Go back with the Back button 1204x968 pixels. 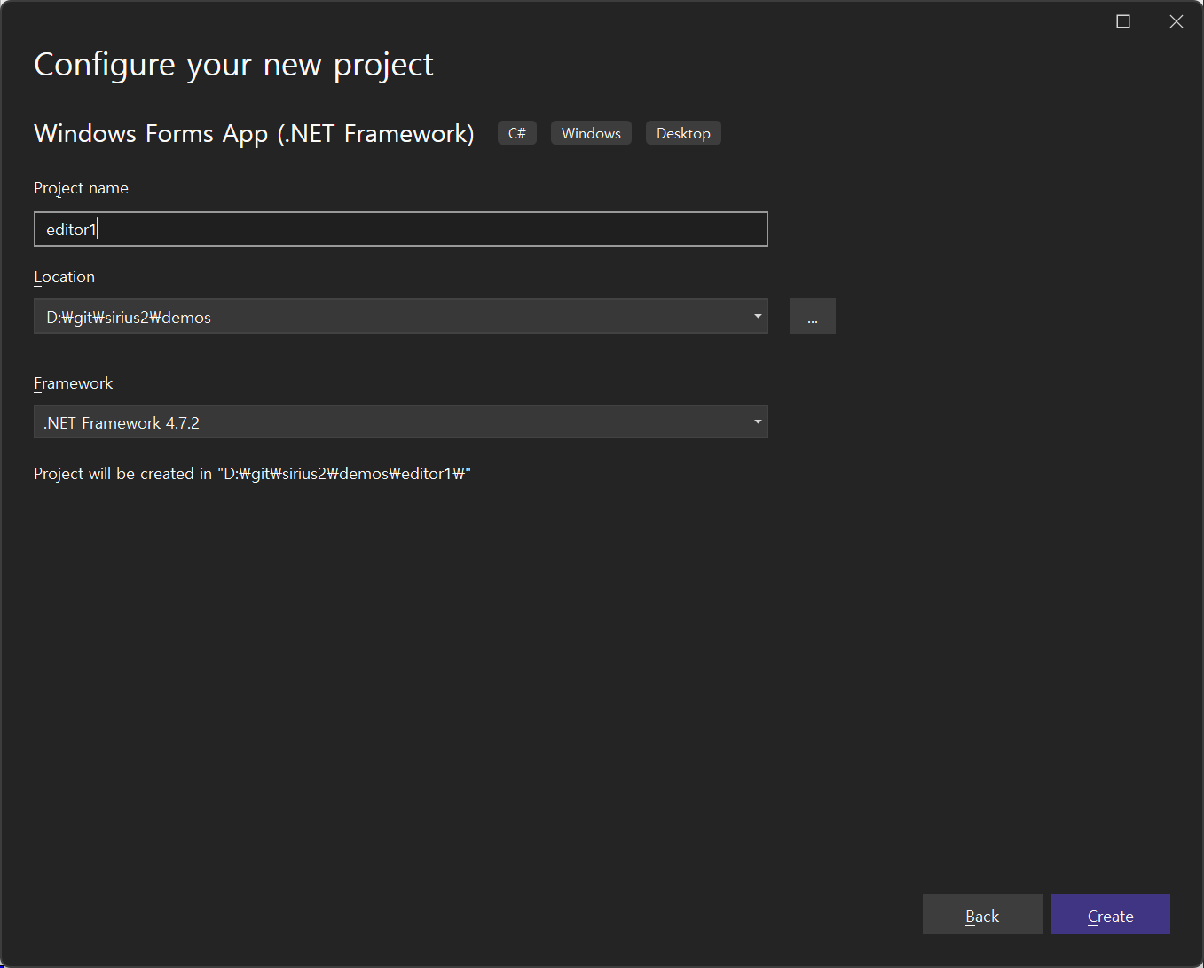pyautogui.click(x=982, y=915)
